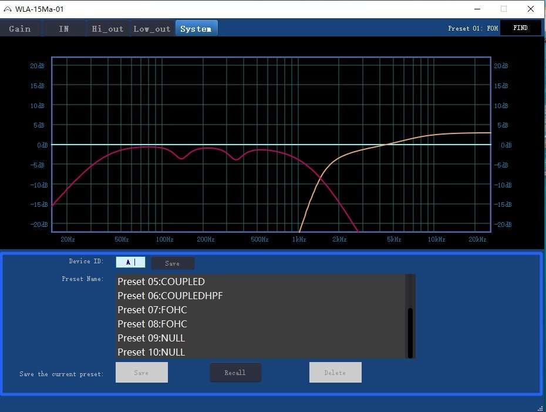Image resolution: width=546 pixels, height=412 pixels.
Task: Select Preset 09:NULL slot
Action: [x=151, y=338]
